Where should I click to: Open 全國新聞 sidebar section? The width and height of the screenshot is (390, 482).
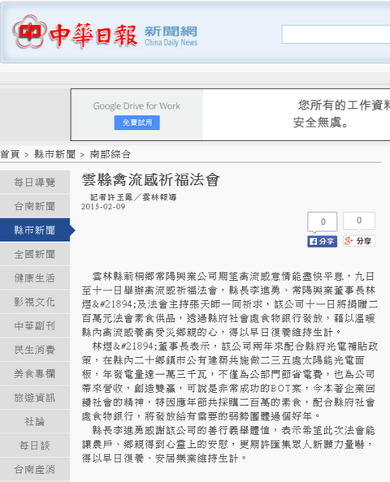pyautogui.click(x=35, y=254)
